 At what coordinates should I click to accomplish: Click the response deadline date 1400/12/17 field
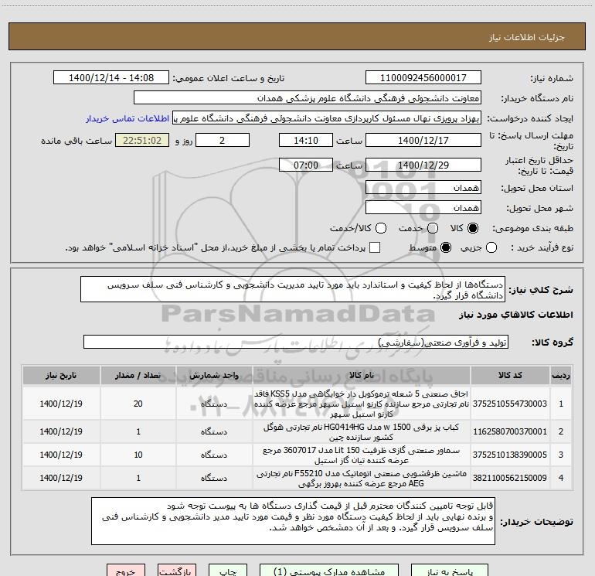(423, 140)
